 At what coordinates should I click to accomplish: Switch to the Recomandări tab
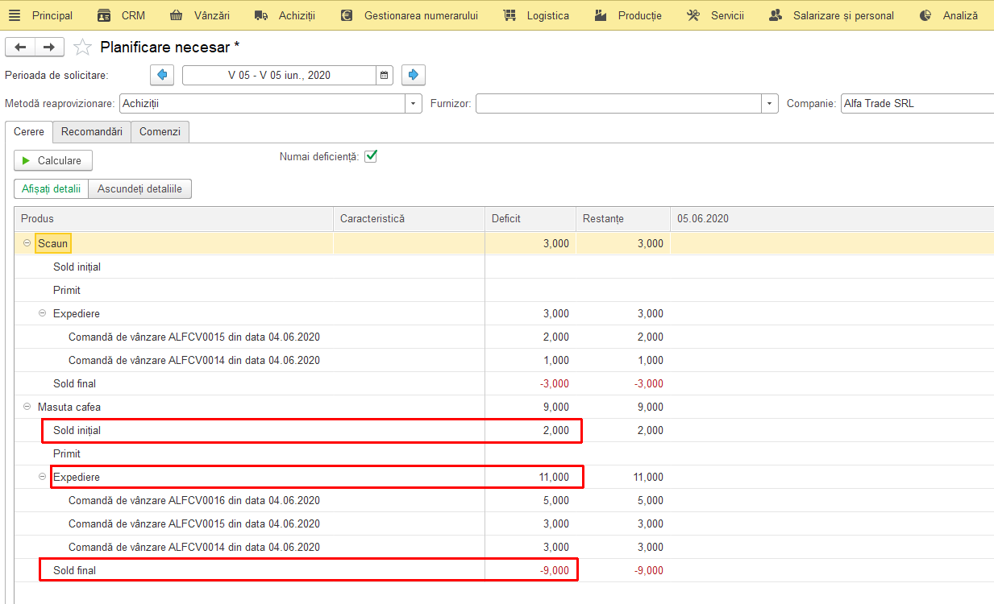pyautogui.click(x=92, y=131)
